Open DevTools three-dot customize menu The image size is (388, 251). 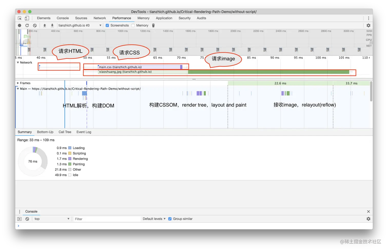[368, 18]
